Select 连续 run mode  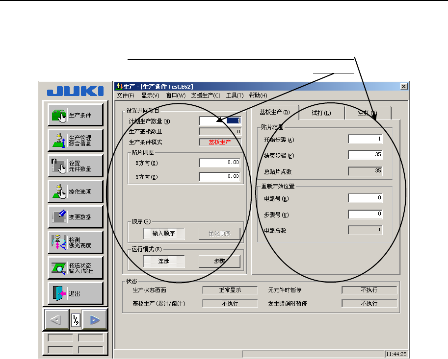164,261
